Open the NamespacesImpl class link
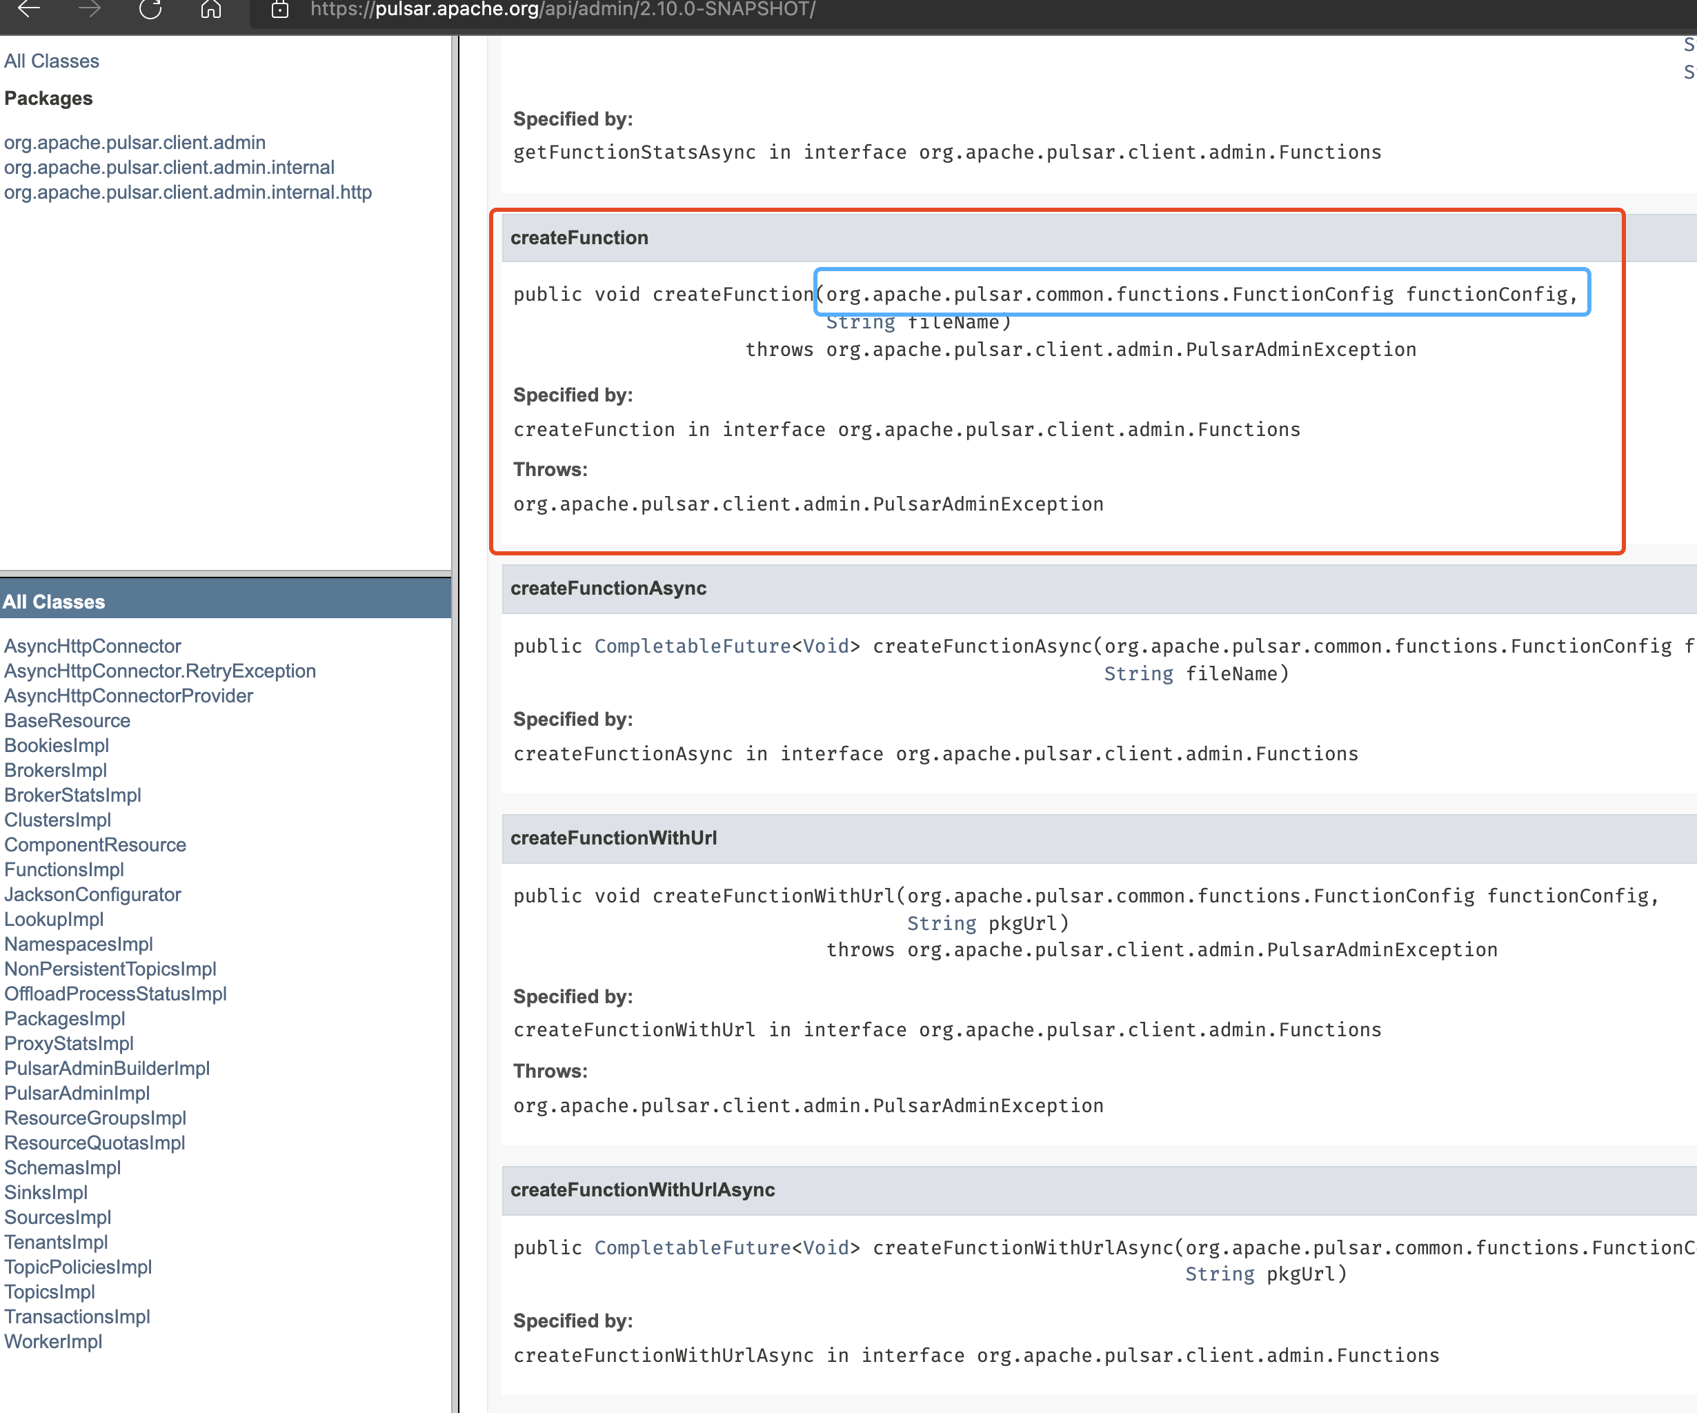Viewport: 1697px width, 1413px height. (x=79, y=944)
